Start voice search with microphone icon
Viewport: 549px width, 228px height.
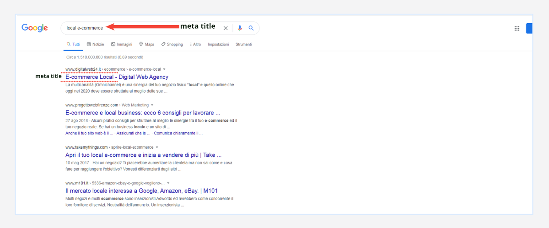tap(240, 28)
